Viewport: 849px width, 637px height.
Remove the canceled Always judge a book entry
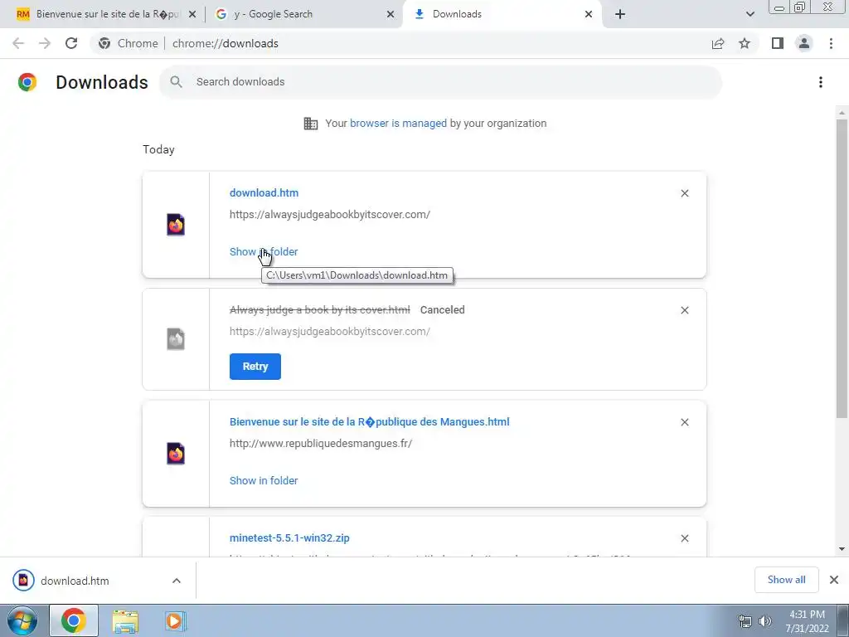coord(684,310)
